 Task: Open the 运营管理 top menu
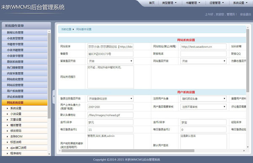217,3
